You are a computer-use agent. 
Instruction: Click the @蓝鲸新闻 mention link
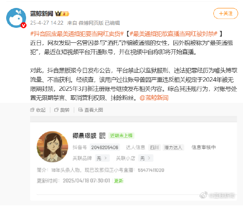pos(154,98)
